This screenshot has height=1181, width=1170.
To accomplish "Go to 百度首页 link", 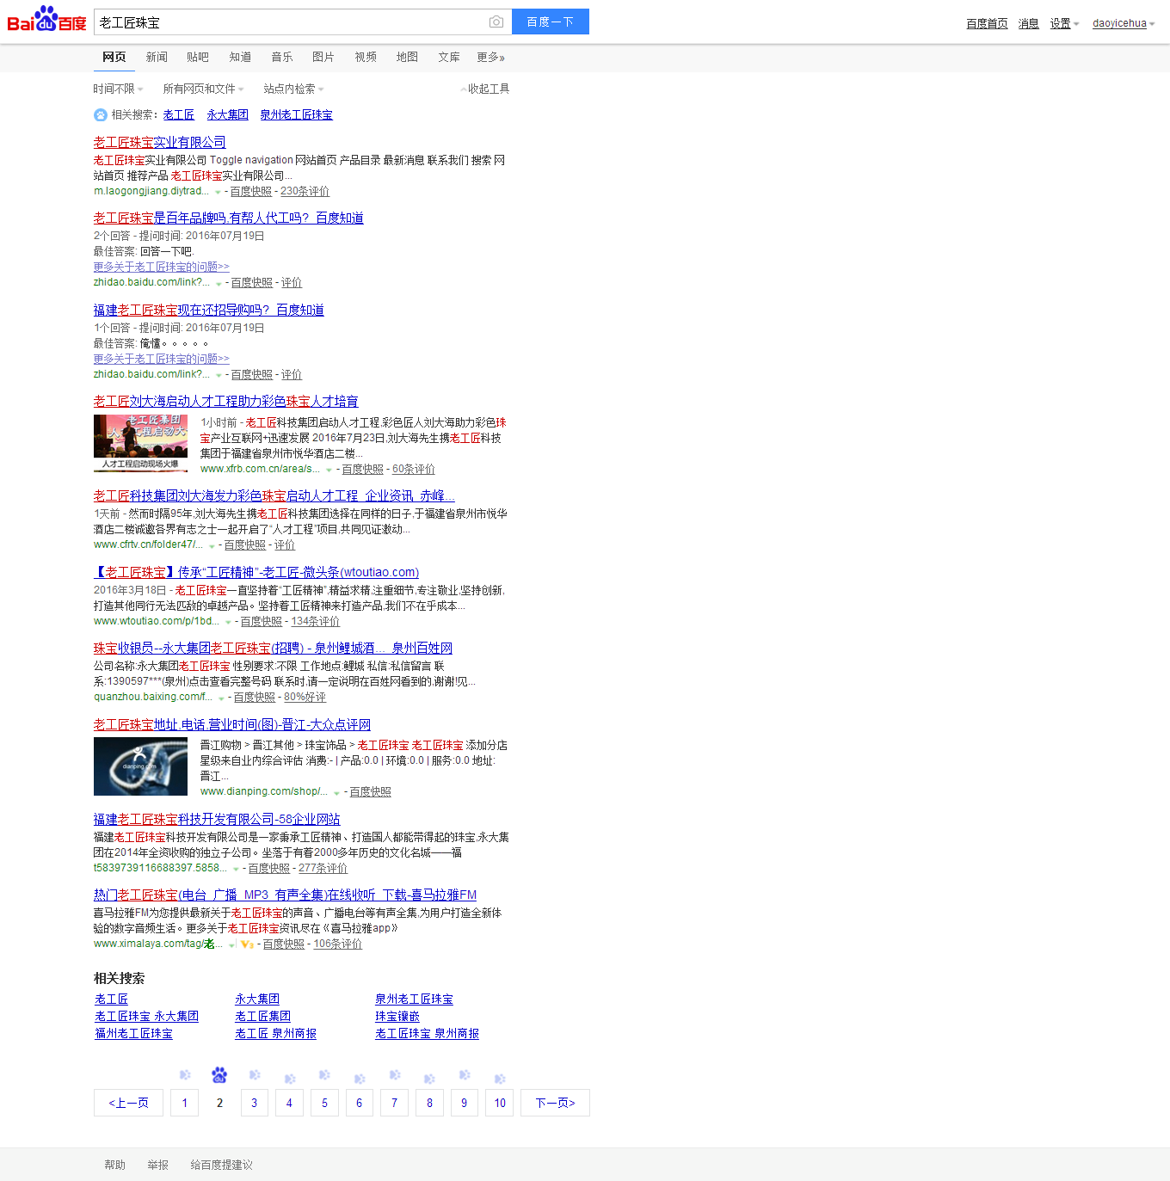I will (987, 23).
